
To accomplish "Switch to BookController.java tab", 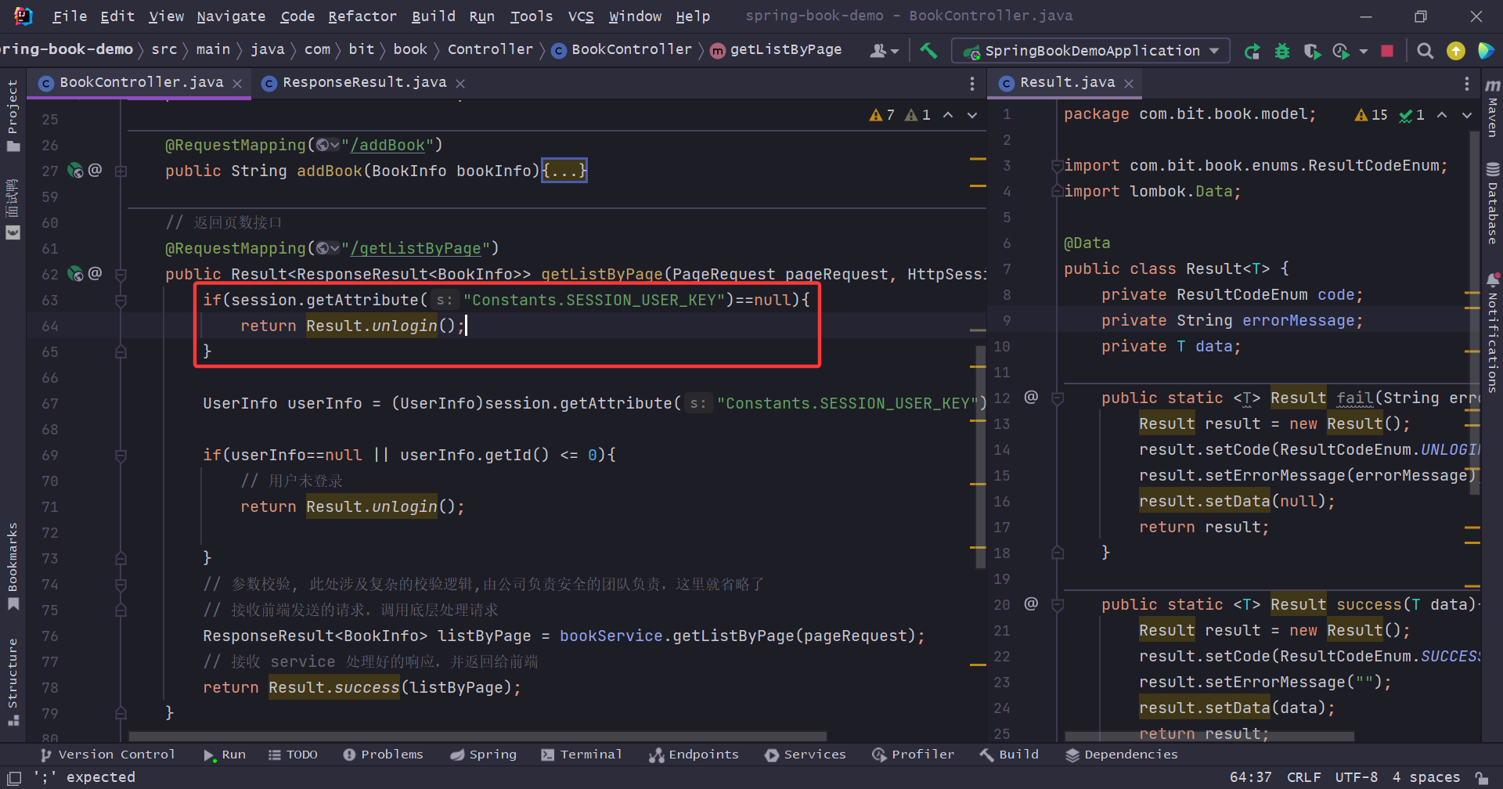I will tap(141, 82).
